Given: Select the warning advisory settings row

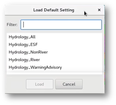Looking at the screenshot, I should tap(54, 67).
